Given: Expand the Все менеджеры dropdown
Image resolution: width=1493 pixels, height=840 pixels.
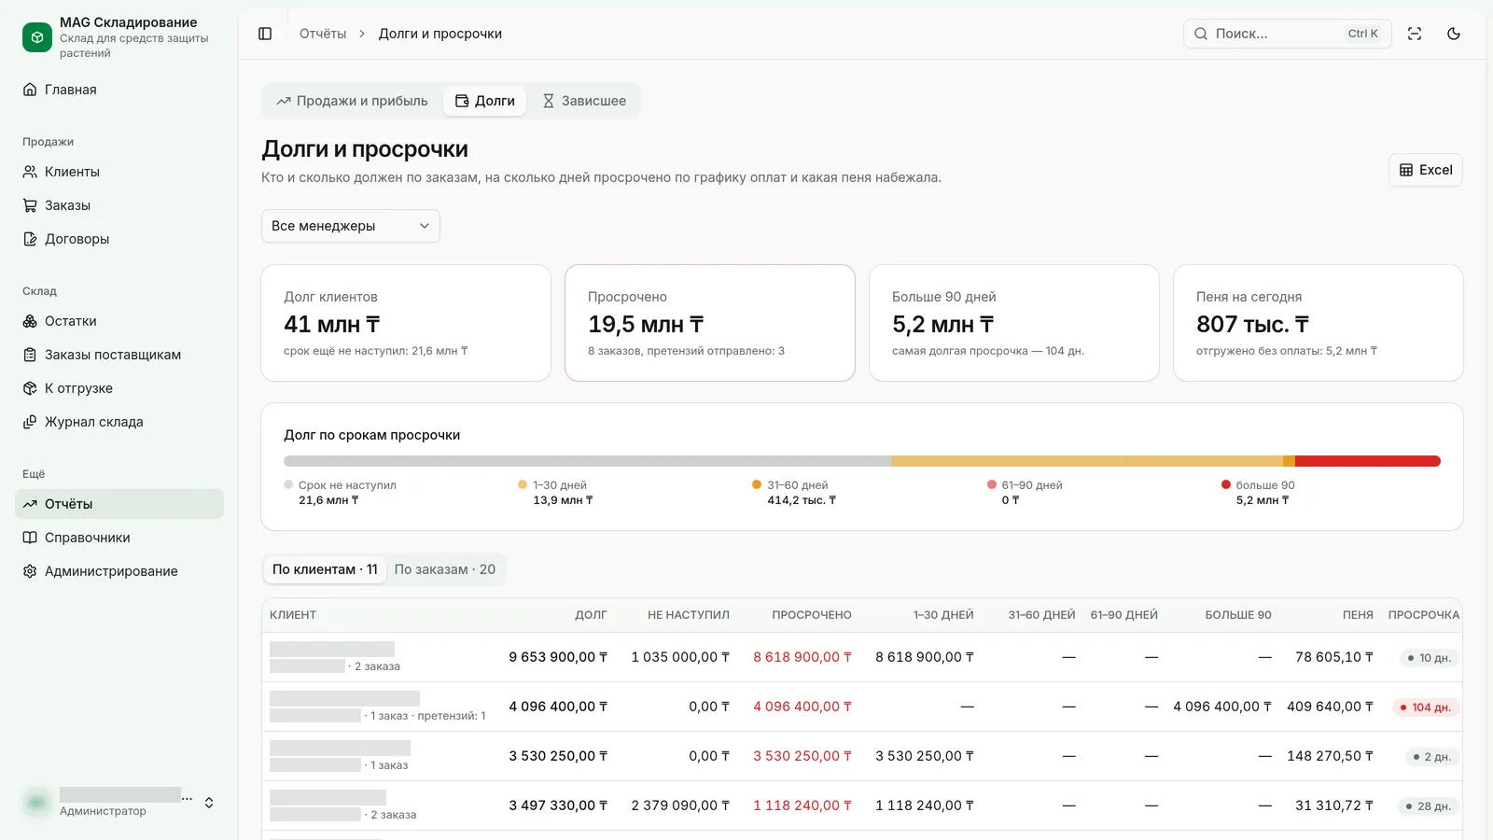Looking at the screenshot, I should tap(350, 226).
